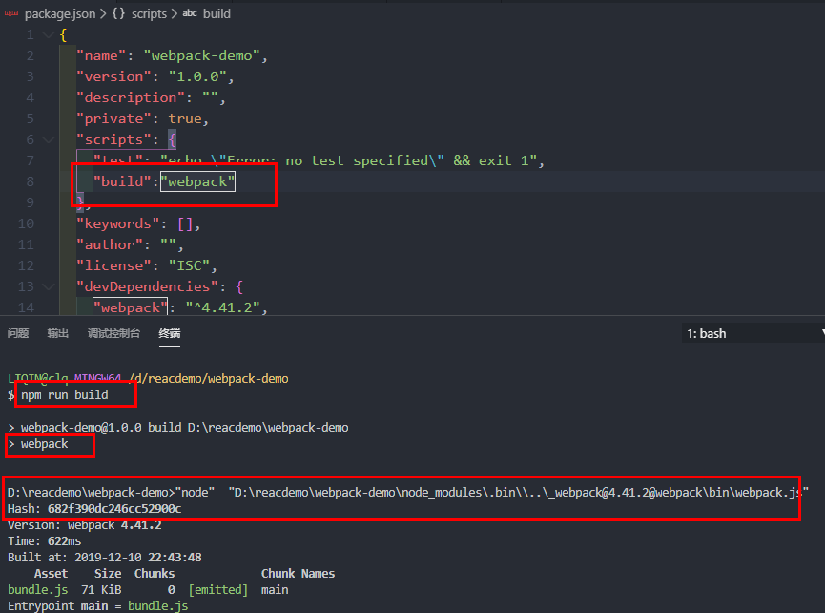Collapse the devDependencies fold arrow on line 13
This screenshot has height=613, width=825.
(48, 286)
